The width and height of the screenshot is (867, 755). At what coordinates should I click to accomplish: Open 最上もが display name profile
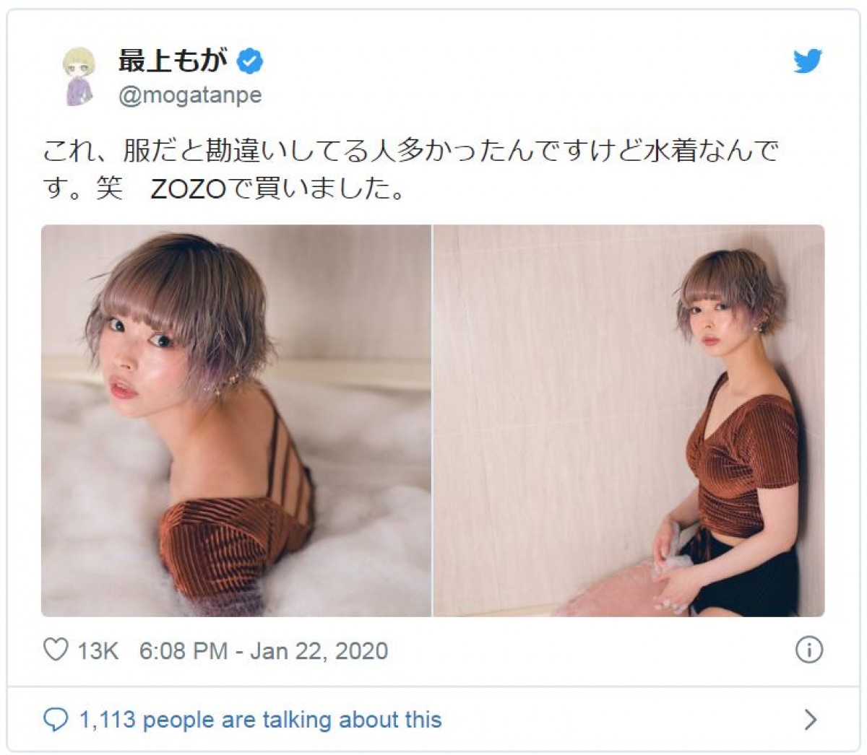coord(173,61)
